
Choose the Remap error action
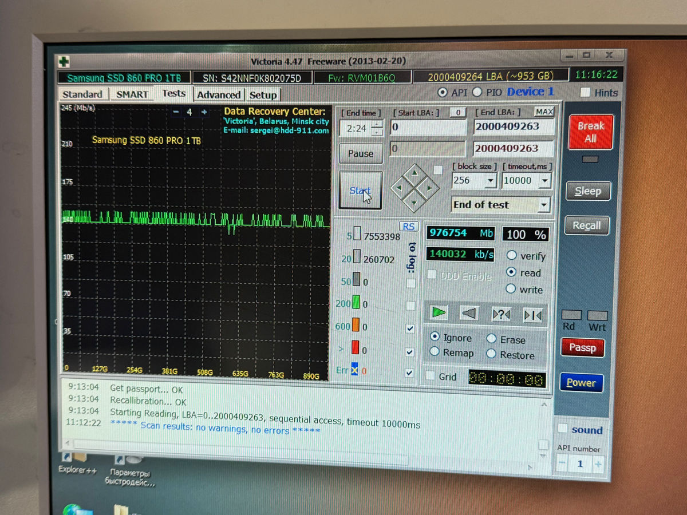[435, 352]
